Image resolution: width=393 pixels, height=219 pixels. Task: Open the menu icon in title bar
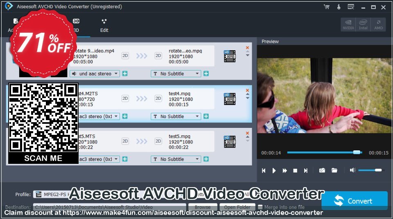[351, 7]
